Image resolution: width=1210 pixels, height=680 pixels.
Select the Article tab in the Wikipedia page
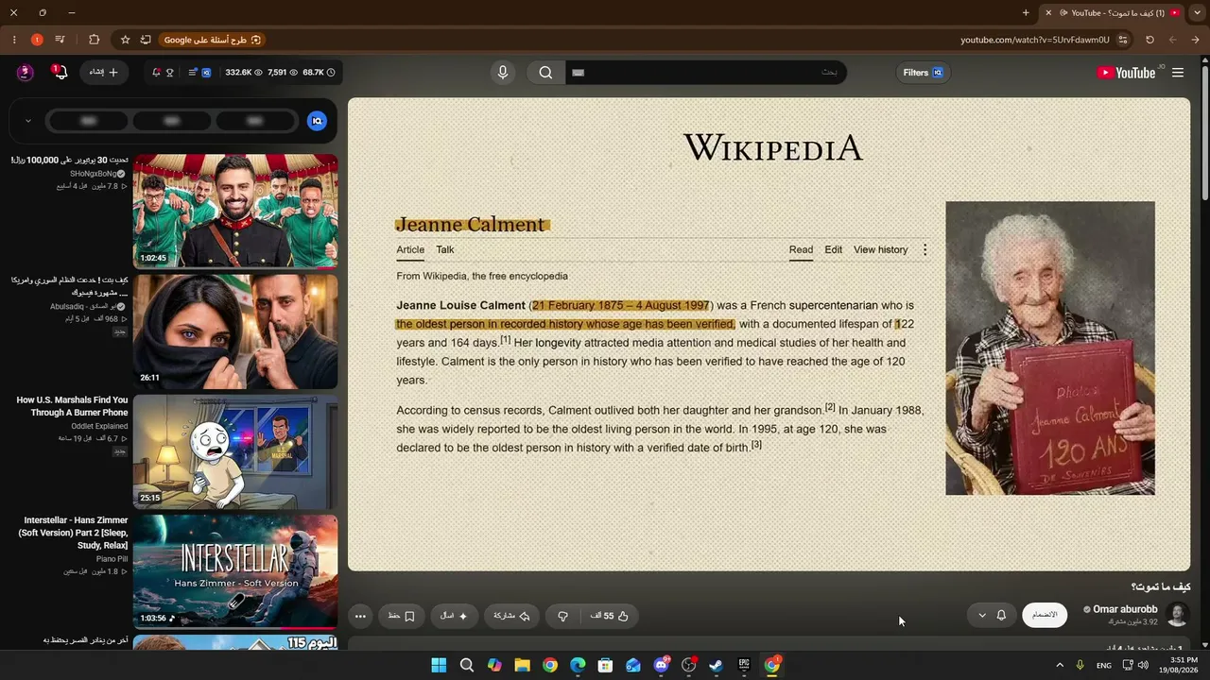click(x=410, y=250)
